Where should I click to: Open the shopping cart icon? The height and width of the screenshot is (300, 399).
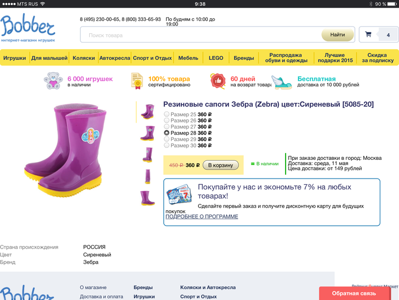368,34
